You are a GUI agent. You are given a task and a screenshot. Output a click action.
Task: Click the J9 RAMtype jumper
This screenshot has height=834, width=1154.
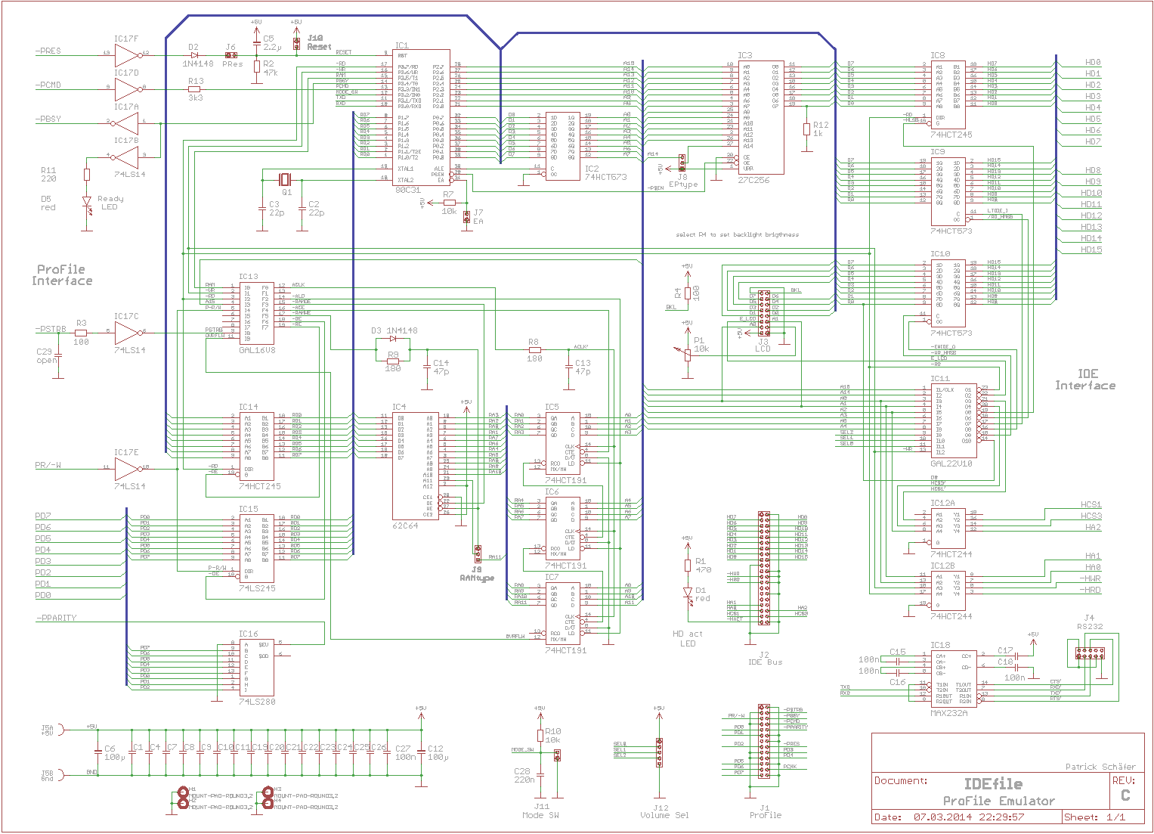477,552
